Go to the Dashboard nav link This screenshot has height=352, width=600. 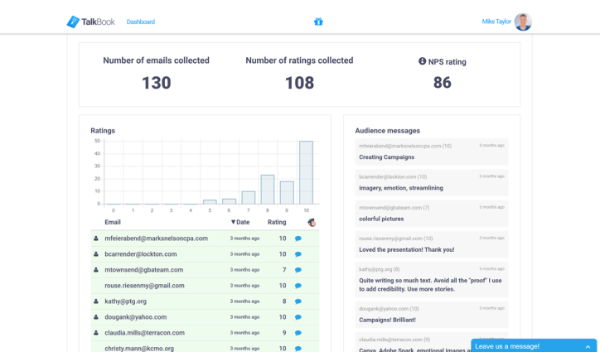pyautogui.click(x=140, y=22)
